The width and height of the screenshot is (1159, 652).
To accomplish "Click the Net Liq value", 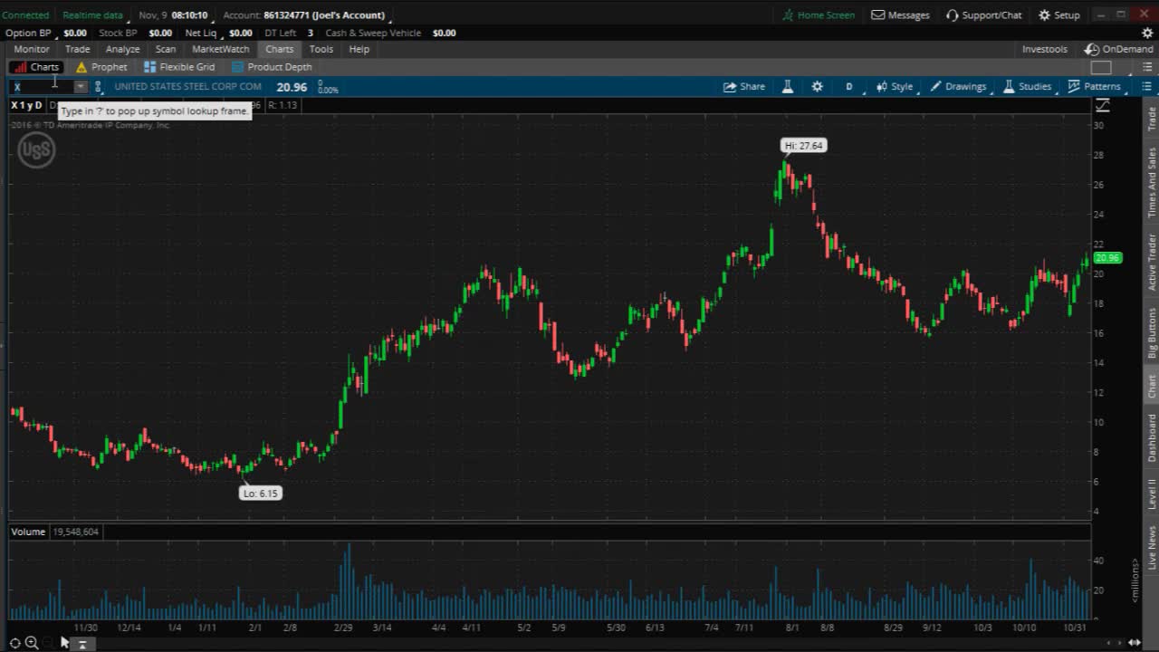I will click(x=240, y=33).
